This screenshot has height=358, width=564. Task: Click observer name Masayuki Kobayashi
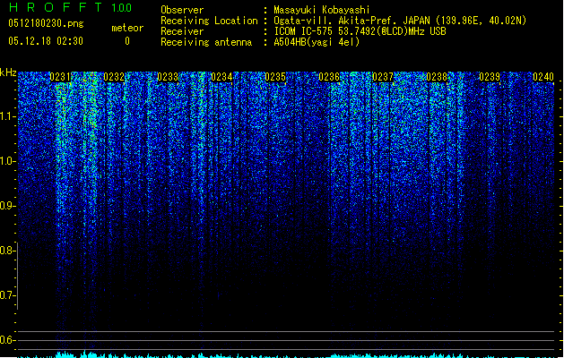pyautogui.click(x=322, y=10)
